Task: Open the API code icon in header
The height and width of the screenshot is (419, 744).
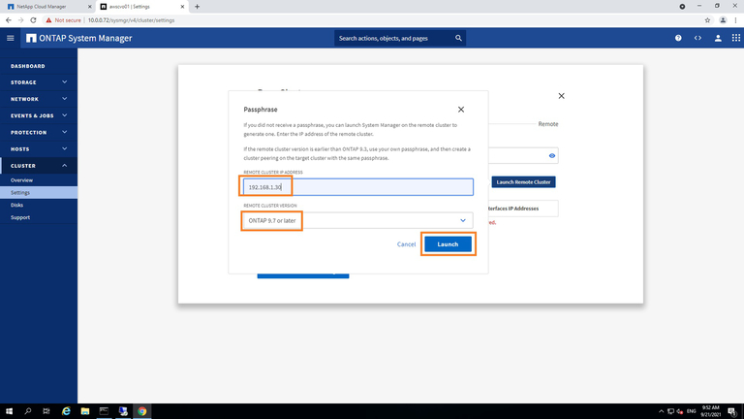Action: 697,38
